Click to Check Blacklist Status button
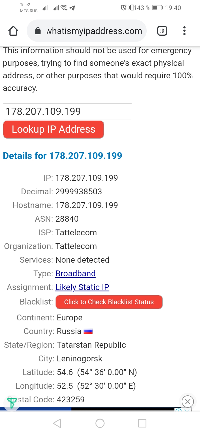 pyautogui.click(x=109, y=302)
